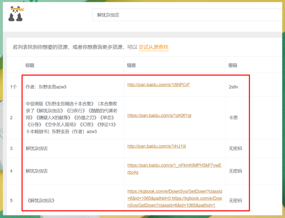Image resolution: width=285 pixels, height=218 pixels.
Task: Select the password 2s9v
Action: [233, 87]
